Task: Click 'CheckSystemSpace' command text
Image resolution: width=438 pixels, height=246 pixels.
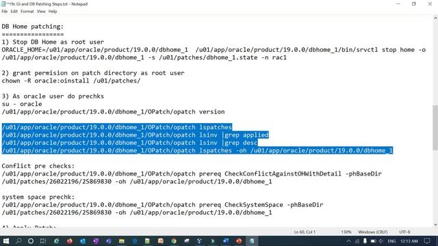Action: (x=254, y=205)
